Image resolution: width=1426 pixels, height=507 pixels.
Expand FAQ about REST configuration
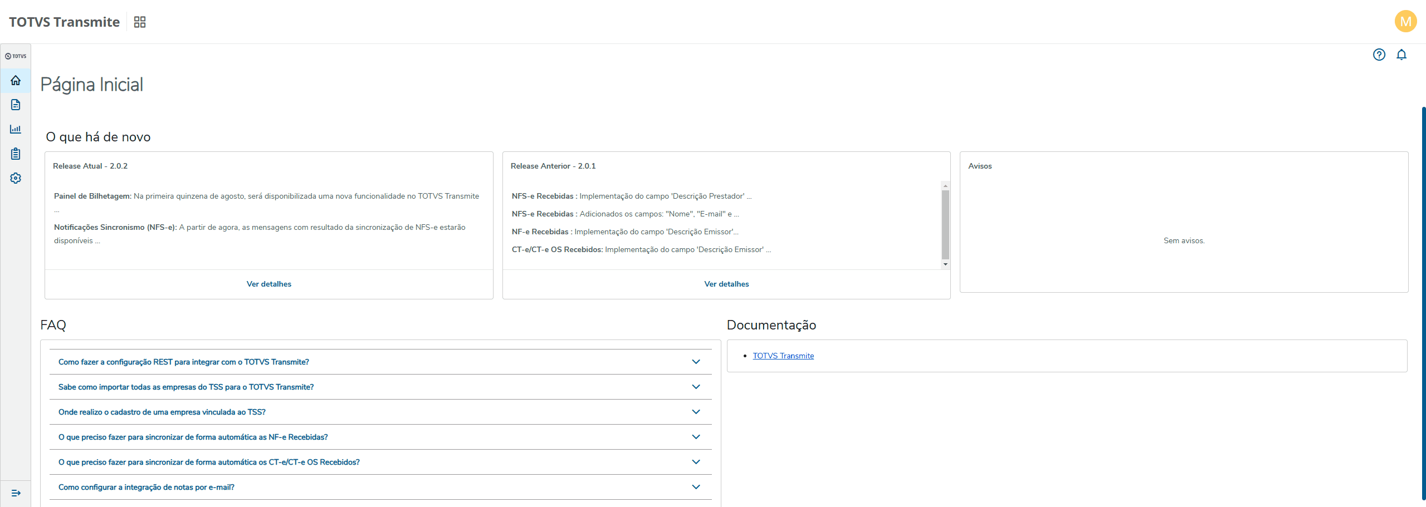(380, 362)
